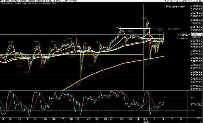
Task: Click the 30000.00 price axis label
Action: click(x=197, y=58)
